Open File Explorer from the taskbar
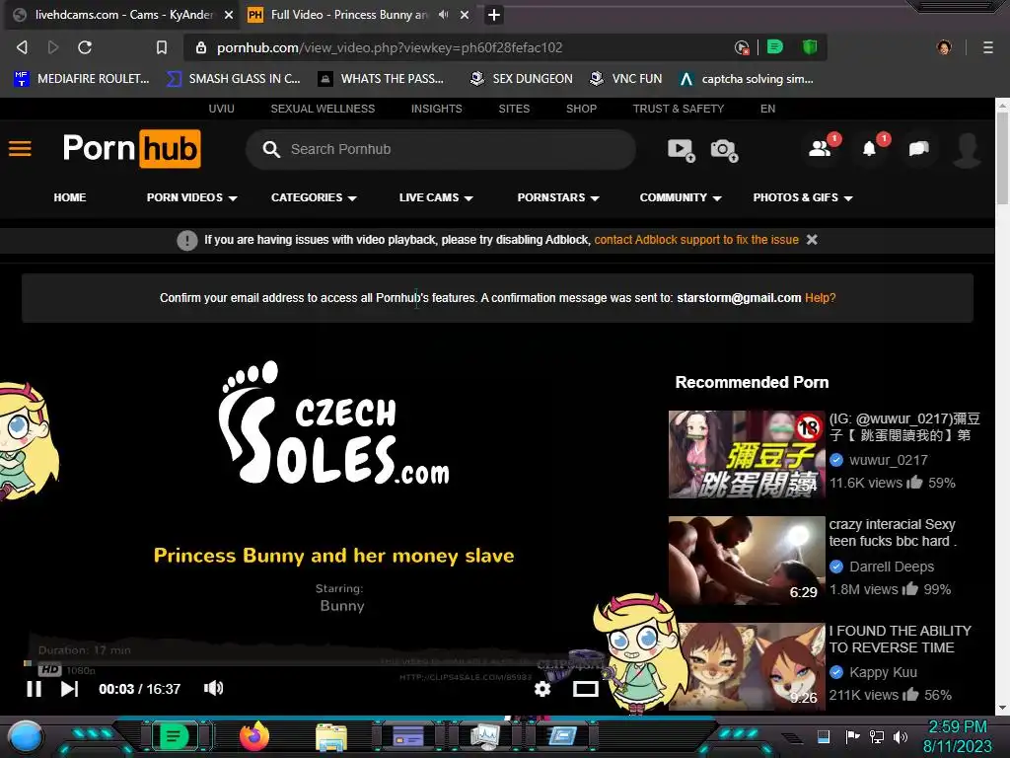The height and width of the screenshot is (758, 1010). coord(331,736)
